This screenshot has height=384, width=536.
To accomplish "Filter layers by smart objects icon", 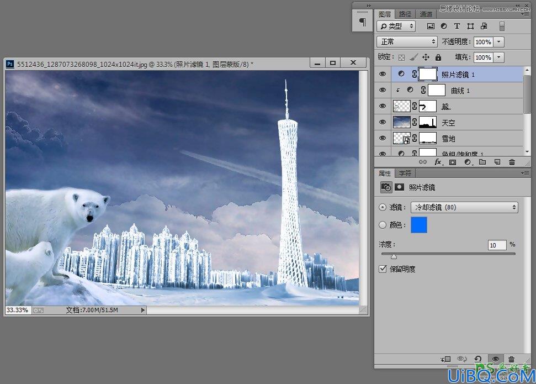I will pos(484,26).
